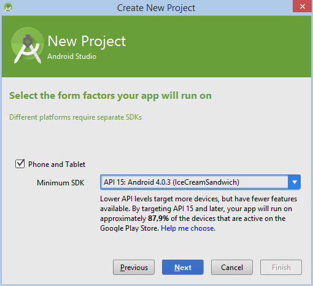Cancel the new project wizard
Image resolution: width=313 pixels, height=286 pixels.
[x=232, y=267]
